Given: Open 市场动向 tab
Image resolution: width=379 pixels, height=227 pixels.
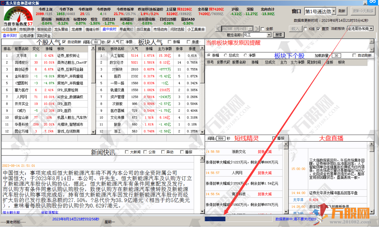Looking at the screenshot, I should tap(160, 29).
